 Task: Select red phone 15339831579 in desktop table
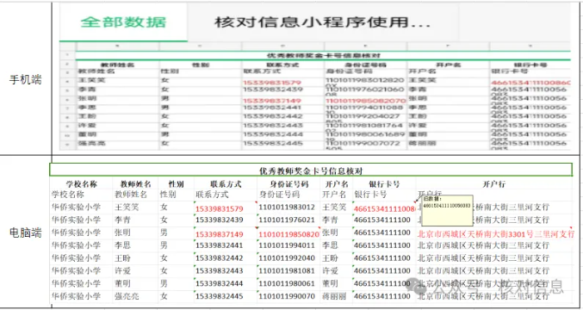(220, 209)
